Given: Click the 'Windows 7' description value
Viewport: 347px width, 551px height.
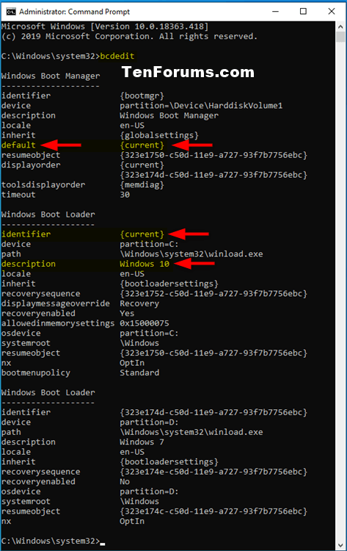Looking at the screenshot, I should pos(142,442).
